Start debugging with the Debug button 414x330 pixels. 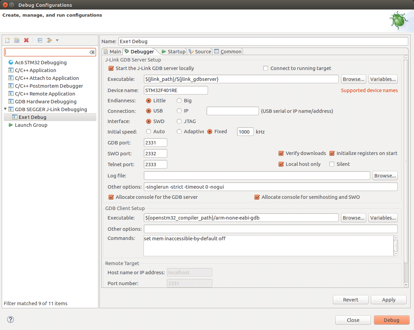click(x=392, y=320)
